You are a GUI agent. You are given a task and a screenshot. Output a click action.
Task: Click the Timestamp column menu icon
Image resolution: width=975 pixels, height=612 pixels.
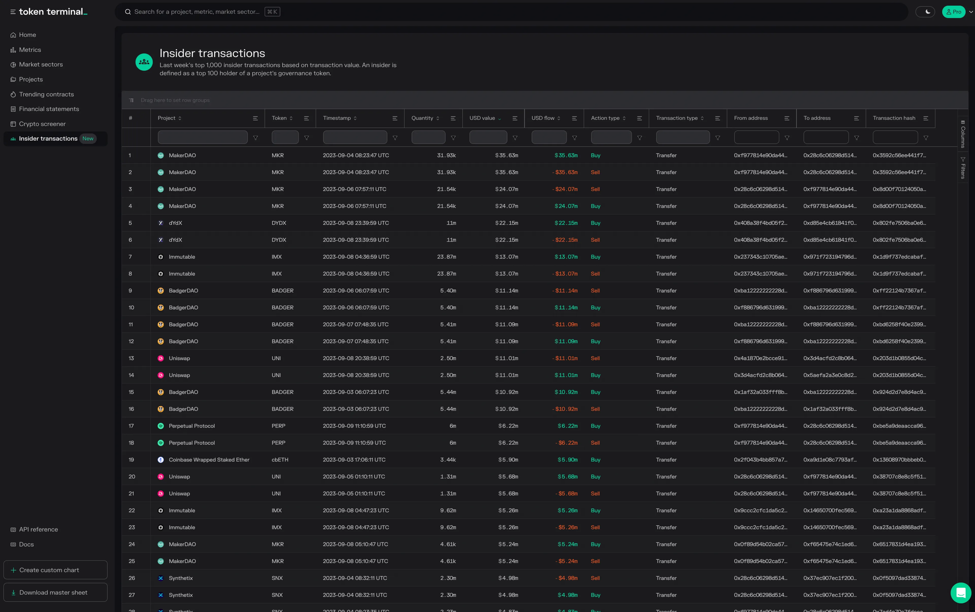(x=395, y=118)
